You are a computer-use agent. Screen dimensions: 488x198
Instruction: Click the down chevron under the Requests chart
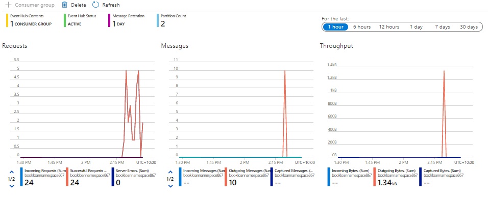pyautogui.click(x=12, y=186)
